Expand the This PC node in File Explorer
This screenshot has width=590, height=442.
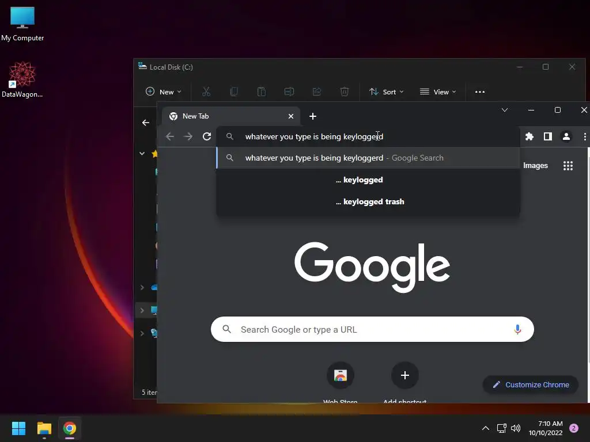tap(142, 310)
